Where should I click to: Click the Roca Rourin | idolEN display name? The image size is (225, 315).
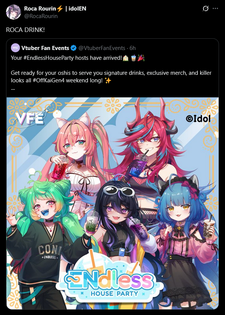pyautogui.click(x=55, y=8)
